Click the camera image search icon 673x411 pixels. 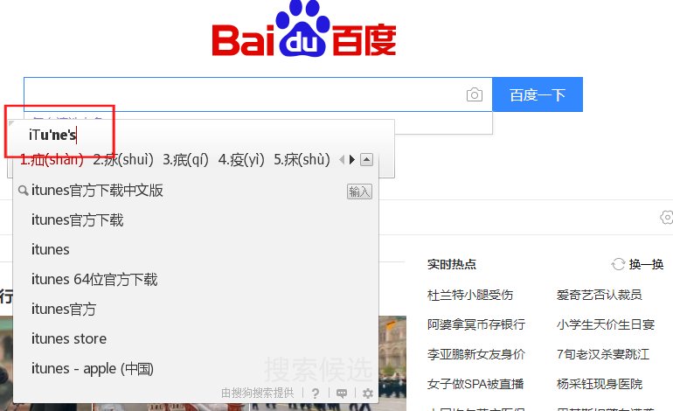coord(475,94)
